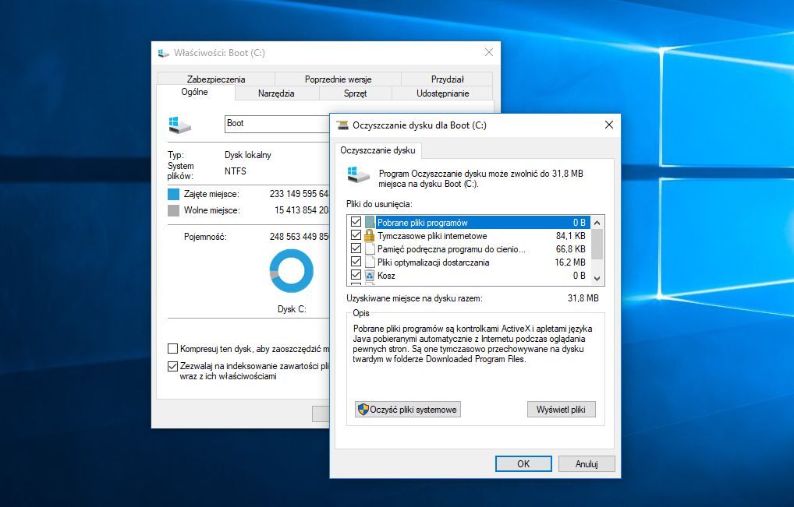Click the 31,8 MB total gained value
Viewport: 794px width, 507px height.
[x=583, y=298]
